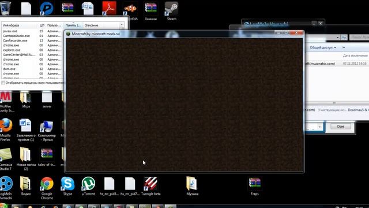
Task: Select the CamtasiaStudio.exe process row
Action: coord(32,36)
